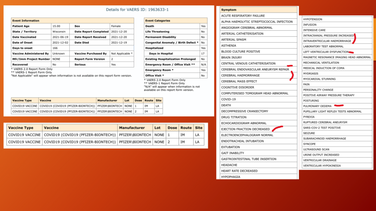Select the MYOCARDIAL STUNNING symptom row
376x211 pixels.
coord(319,79)
